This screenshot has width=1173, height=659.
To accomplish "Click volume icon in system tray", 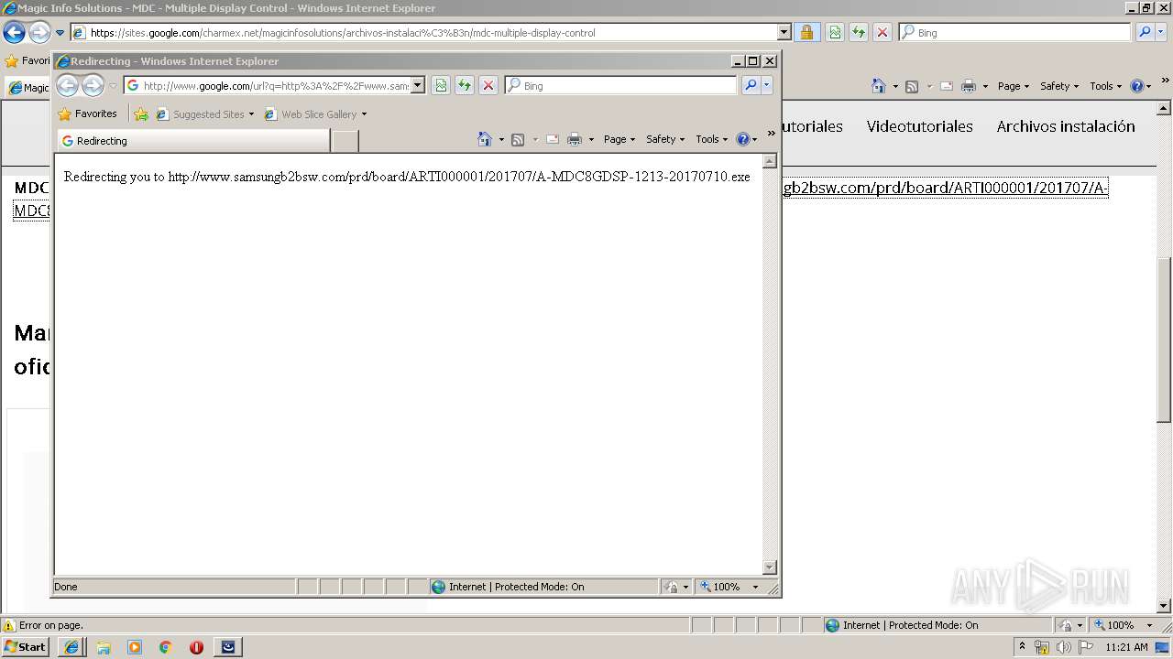I will point(1063,647).
